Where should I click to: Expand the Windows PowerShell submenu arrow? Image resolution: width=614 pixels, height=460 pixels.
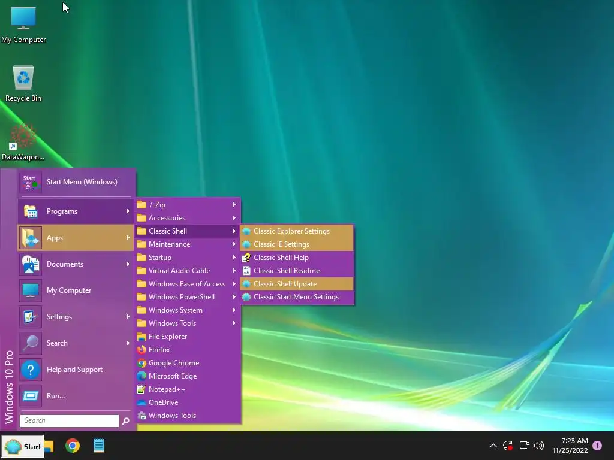tap(234, 297)
